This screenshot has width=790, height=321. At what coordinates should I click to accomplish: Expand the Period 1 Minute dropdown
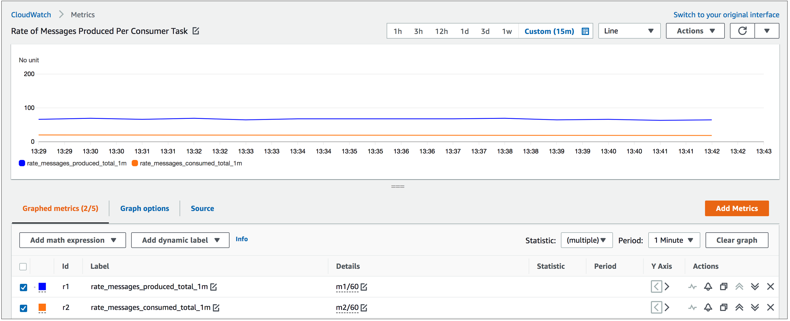point(674,240)
